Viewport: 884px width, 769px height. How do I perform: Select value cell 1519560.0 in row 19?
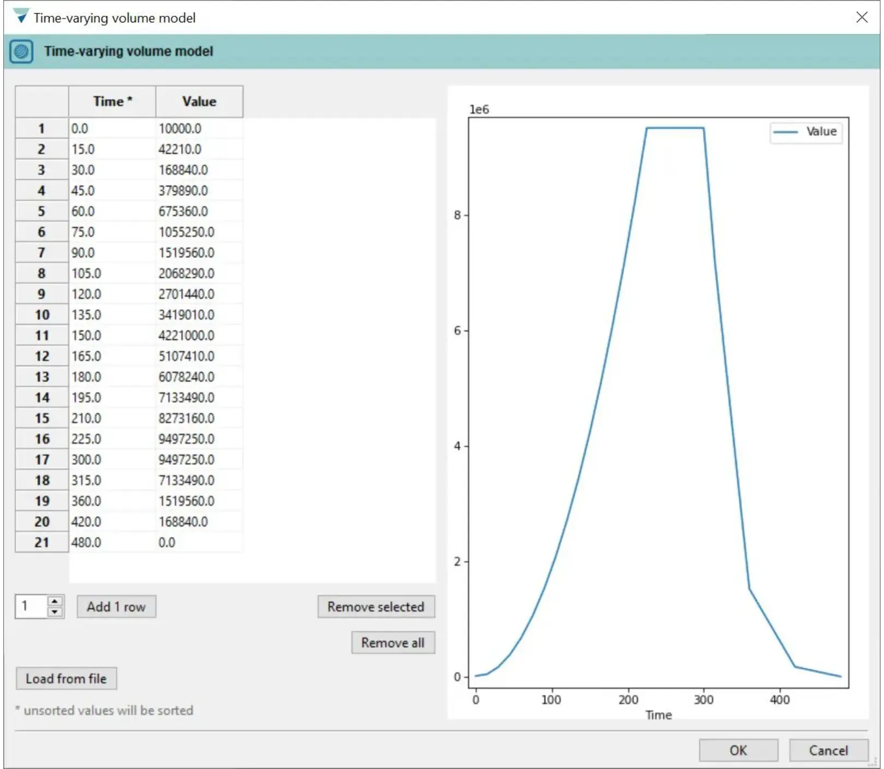tap(199, 501)
